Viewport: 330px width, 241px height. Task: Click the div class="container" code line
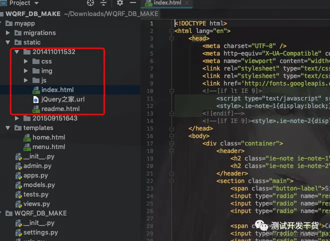[242, 143]
